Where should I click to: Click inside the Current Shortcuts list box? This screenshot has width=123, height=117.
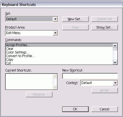[x=29, y=82]
